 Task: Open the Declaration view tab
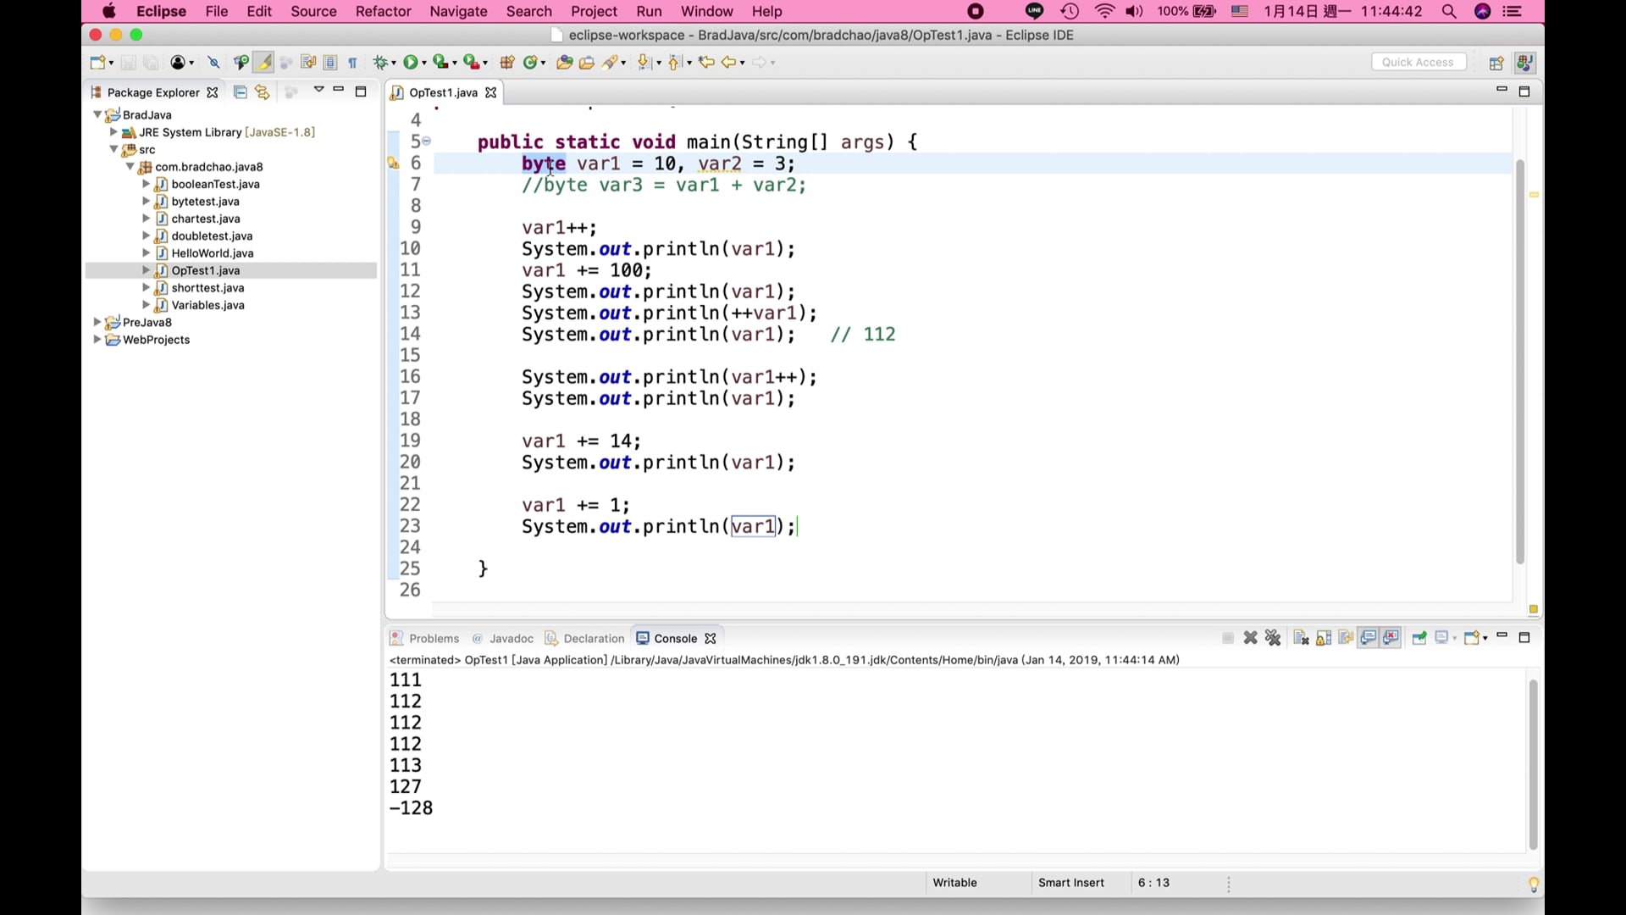coord(593,638)
